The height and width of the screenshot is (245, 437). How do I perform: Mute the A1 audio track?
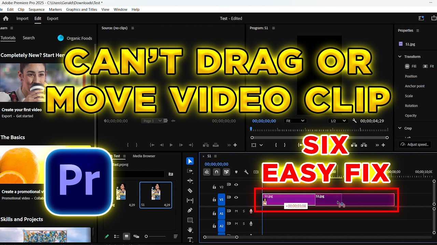[x=236, y=211]
